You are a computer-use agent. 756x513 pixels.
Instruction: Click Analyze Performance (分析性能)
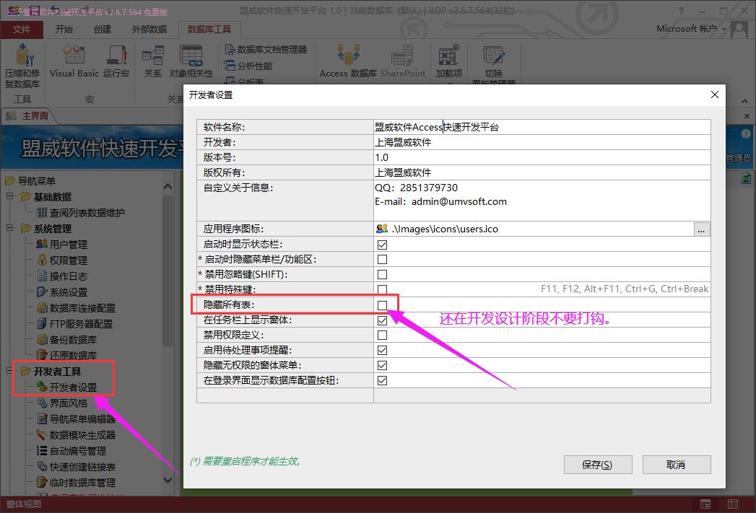[249, 66]
